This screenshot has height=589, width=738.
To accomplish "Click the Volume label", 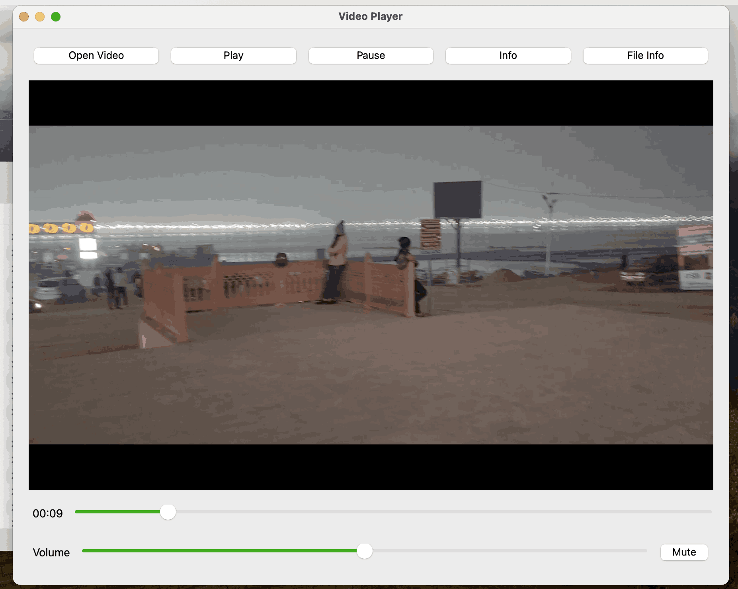I will point(51,552).
